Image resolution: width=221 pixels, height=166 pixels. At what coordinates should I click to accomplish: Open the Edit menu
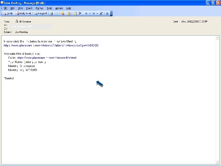point(13,8)
